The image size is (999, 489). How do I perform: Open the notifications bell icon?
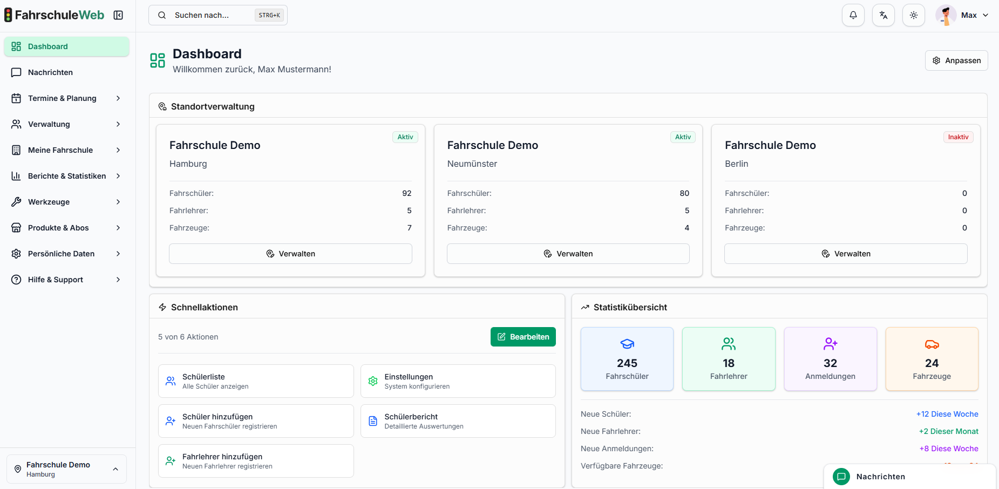[853, 15]
